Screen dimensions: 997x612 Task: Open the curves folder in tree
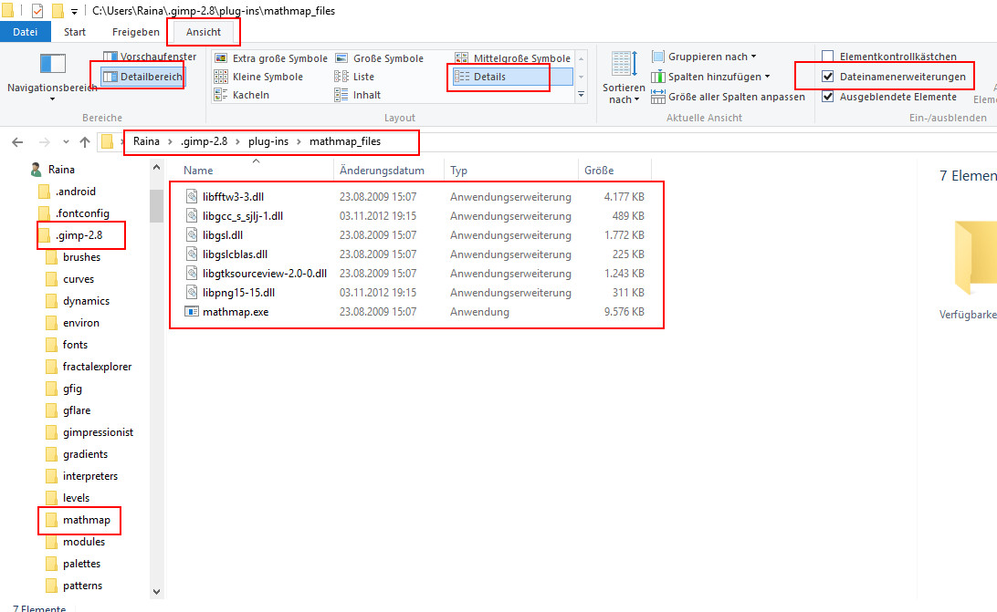click(x=79, y=279)
